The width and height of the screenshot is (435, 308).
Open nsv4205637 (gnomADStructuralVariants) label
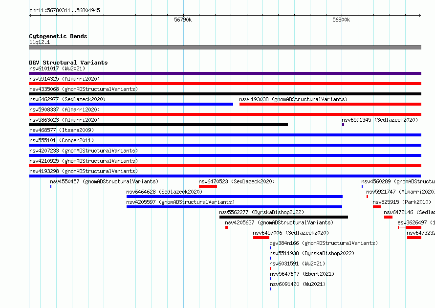[x=279, y=222]
